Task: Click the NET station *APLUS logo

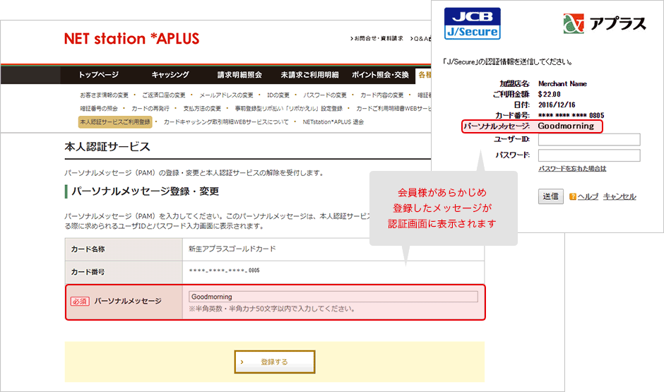Action: tap(131, 39)
